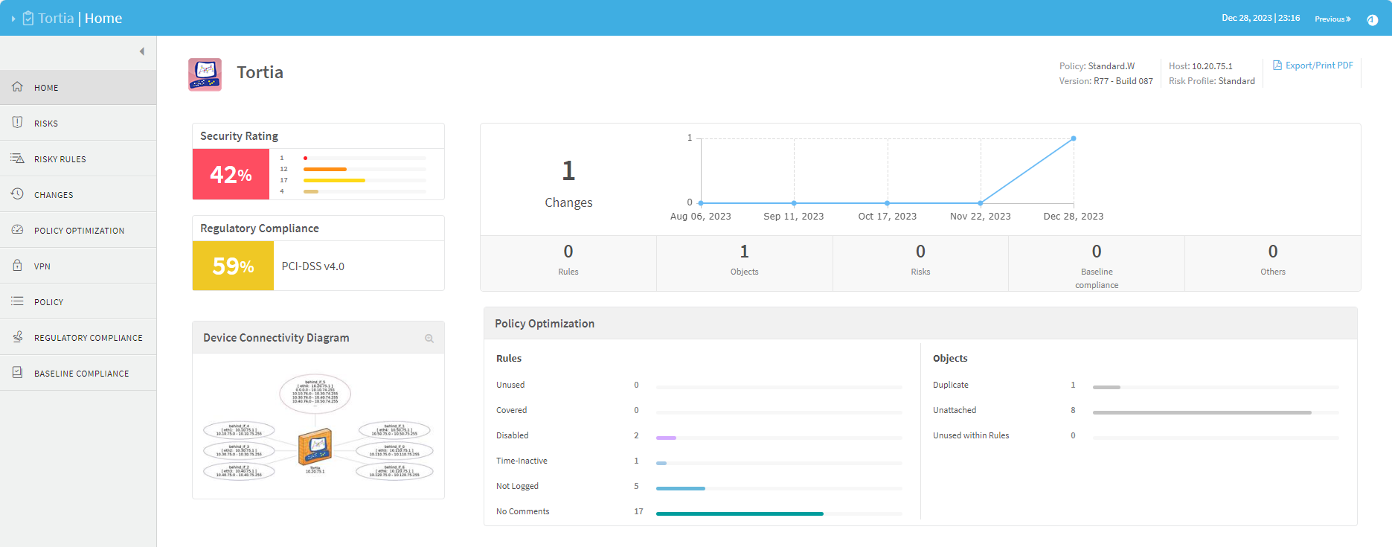Click the Regulatory Compliance sidebar icon
This screenshot has height=547, width=1392.
pos(17,337)
